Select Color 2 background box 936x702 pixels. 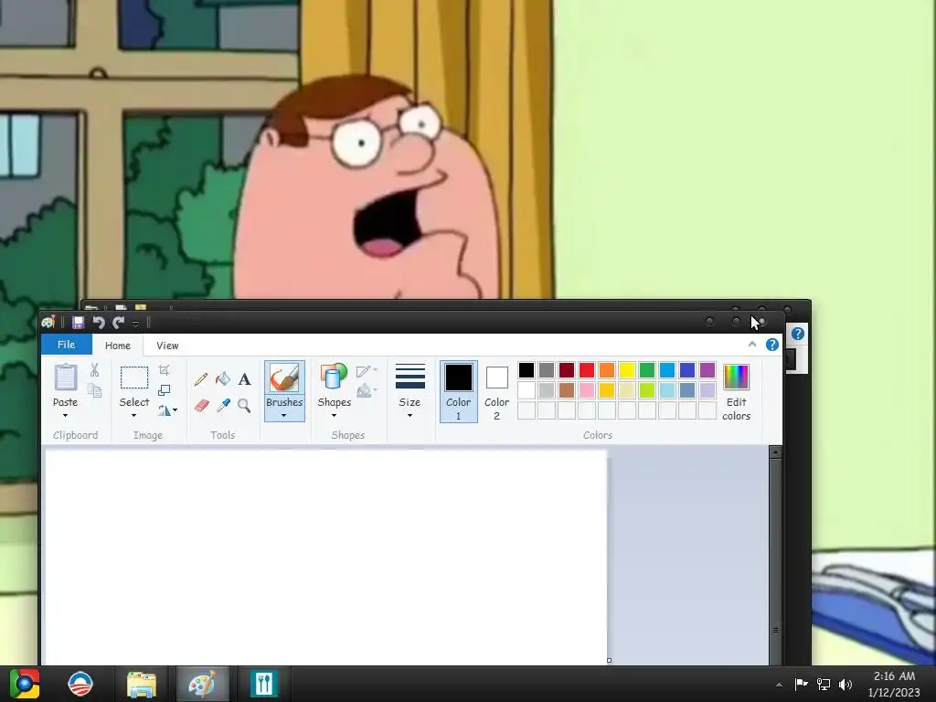tap(496, 391)
